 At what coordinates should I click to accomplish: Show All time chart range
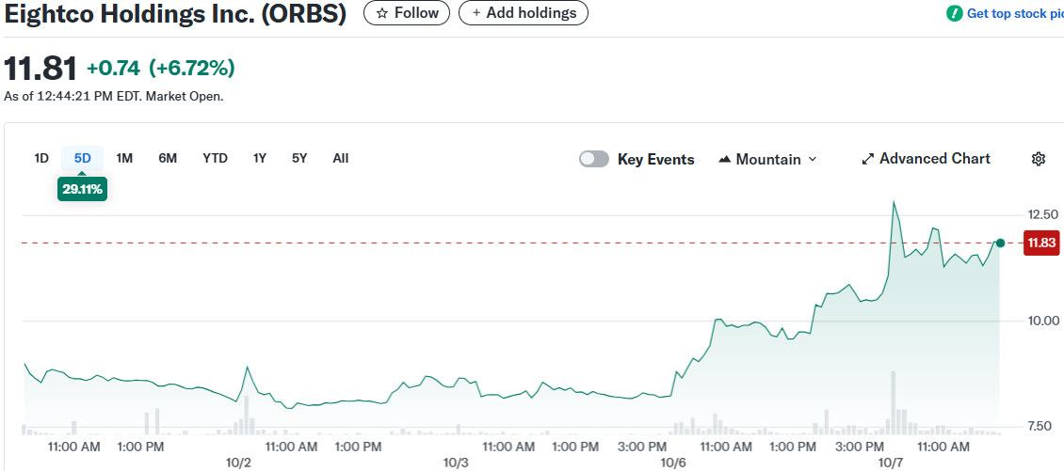341,158
